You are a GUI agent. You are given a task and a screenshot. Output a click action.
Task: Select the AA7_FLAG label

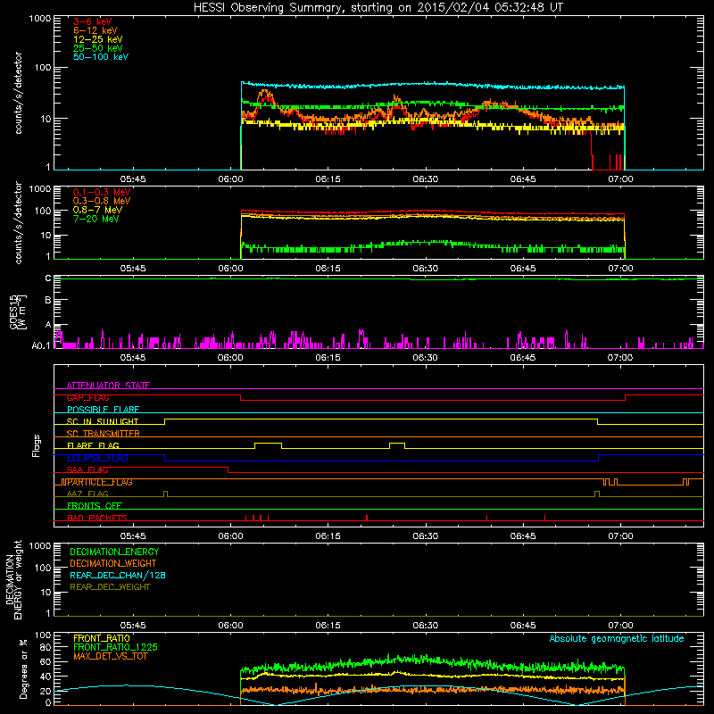[87, 494]
